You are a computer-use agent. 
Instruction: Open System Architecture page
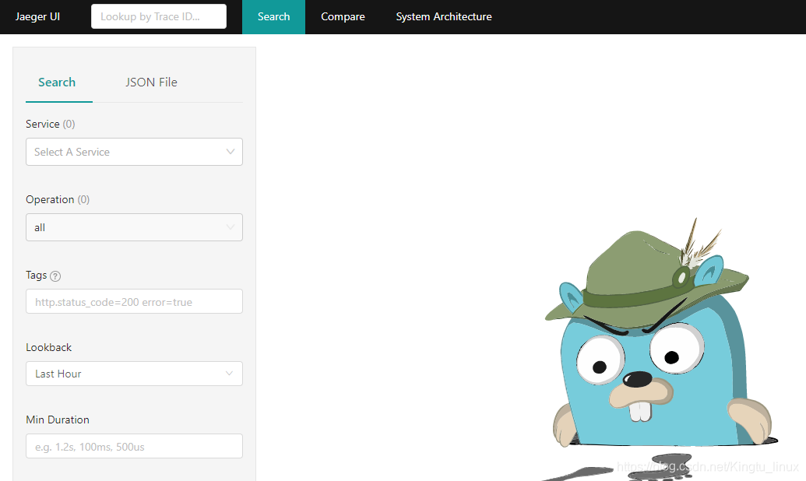point(444,17)
